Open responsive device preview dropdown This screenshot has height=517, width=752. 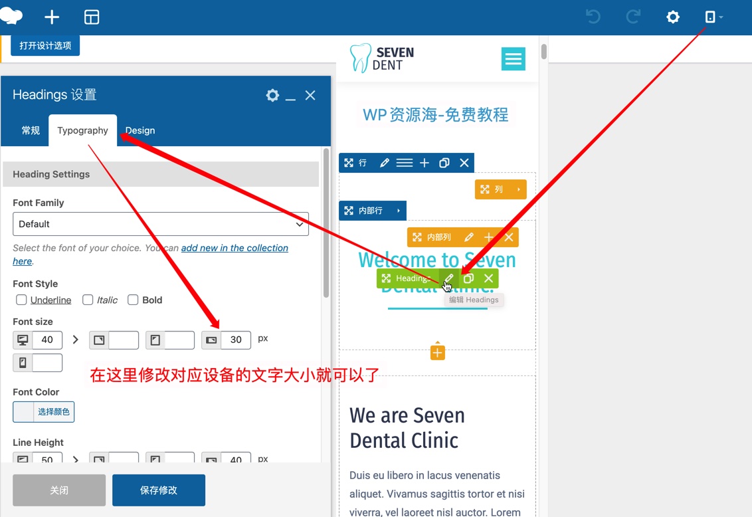click(713, 17)
